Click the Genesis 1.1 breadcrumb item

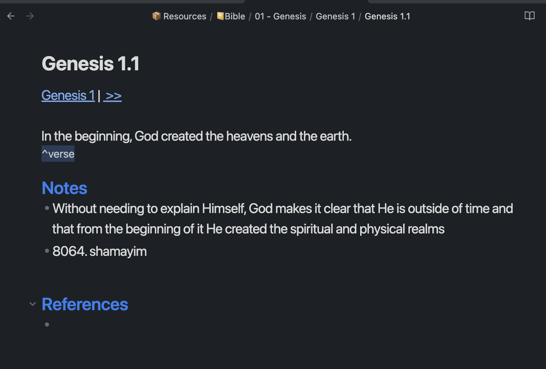click(x=387, y=16)
